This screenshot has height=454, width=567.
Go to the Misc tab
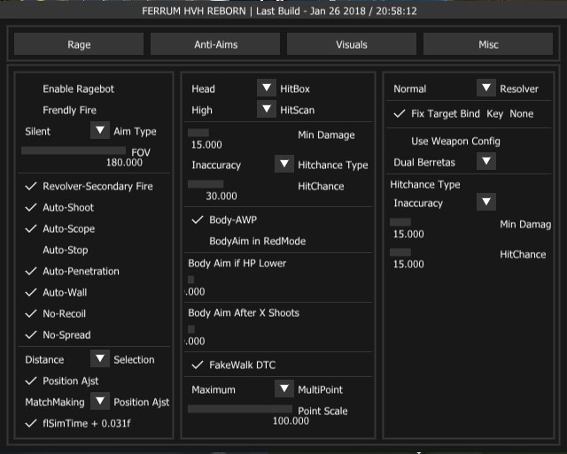pos(488,44)
